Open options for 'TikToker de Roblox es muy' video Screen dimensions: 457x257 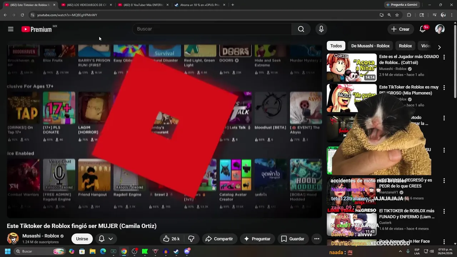(x=444, y=87)
